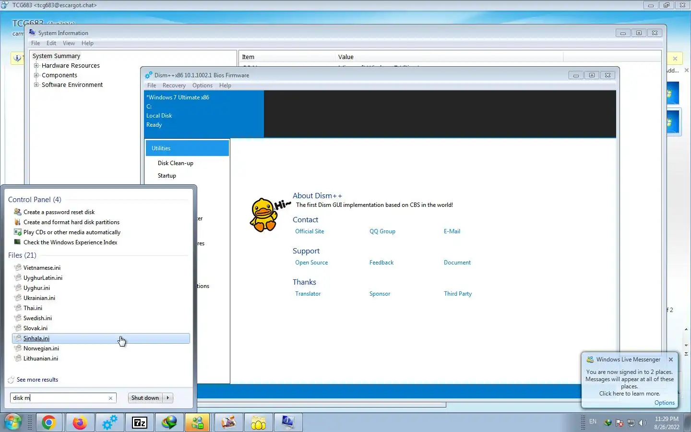Click the Shut down button
This screenshot has width=691, height=432.
click(145, 398)
